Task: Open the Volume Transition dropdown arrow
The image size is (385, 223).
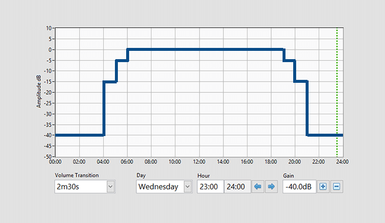Action: pyautogui.click(x=111, y=187)
